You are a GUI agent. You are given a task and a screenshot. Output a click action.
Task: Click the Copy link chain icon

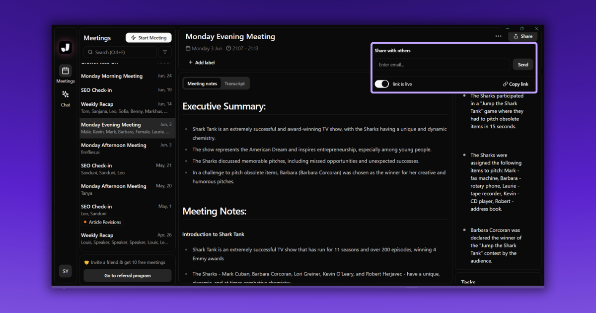[505, 84]
